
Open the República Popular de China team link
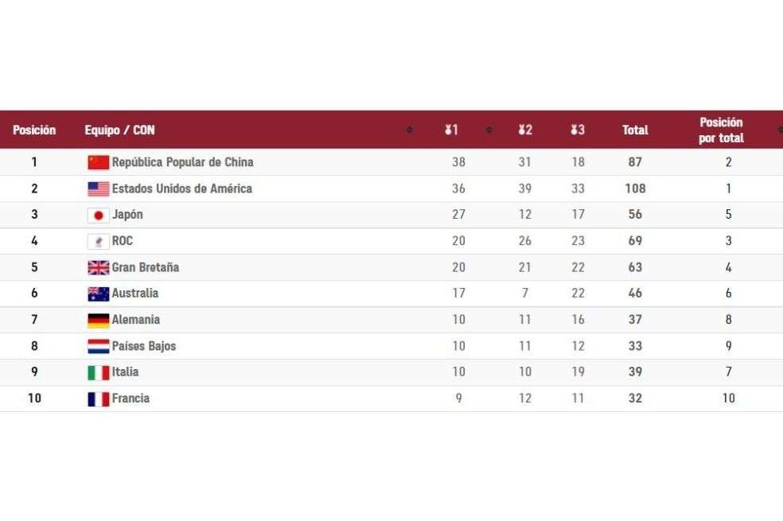tap(183, 162)
